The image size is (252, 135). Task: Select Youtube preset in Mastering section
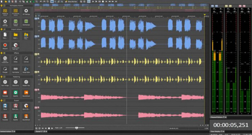tap(5, 94)
